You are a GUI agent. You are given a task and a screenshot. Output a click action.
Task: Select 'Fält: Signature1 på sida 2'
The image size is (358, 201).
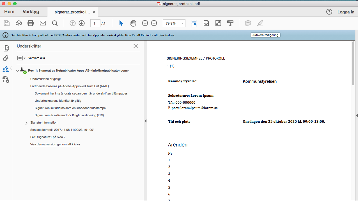[x=48, y=137]
